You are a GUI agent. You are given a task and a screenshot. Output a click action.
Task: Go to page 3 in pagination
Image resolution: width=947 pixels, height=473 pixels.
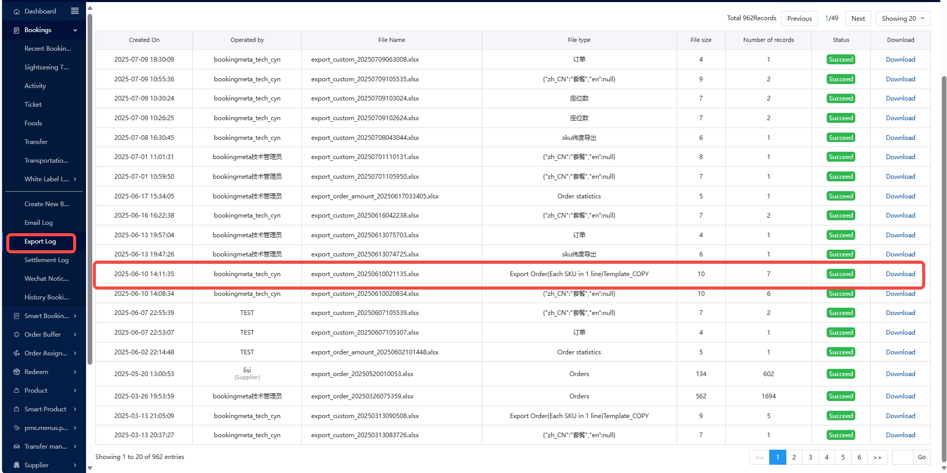[x=810, y=457]
